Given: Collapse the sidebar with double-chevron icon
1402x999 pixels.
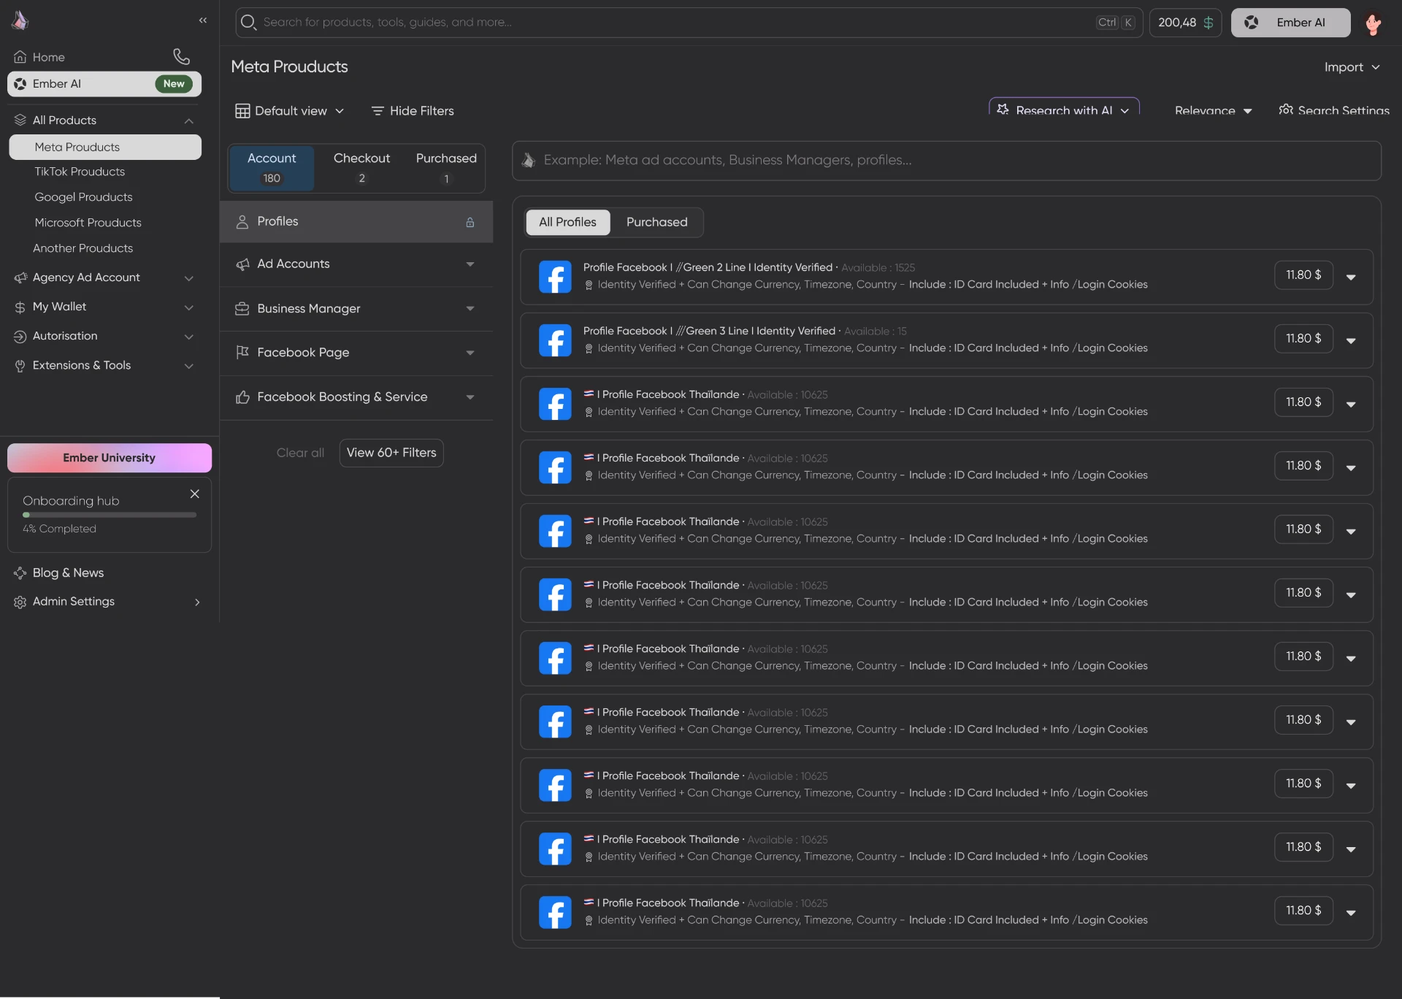Looking at the screenshot, I should [x=203, y=20].
